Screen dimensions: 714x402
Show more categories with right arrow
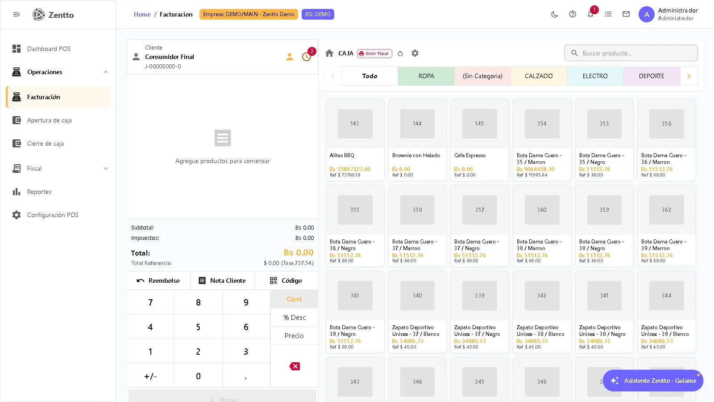689,76
